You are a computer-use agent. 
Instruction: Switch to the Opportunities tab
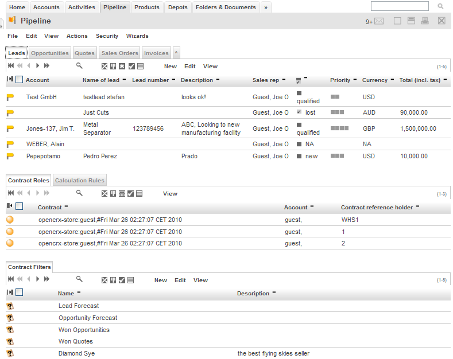pyautogui.click(x=50, y=53)
